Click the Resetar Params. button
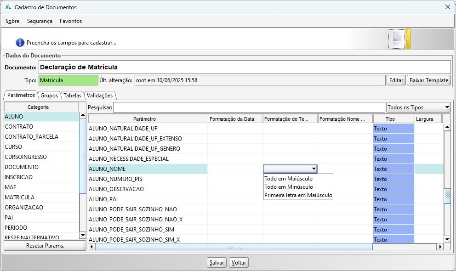 pyautogui.click(x=45, y=245)
